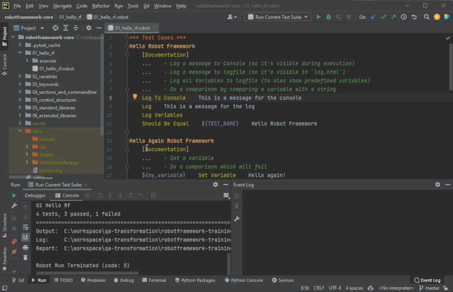Toggle soft-wrap in the run console
Viewport: 453px width, 292px height.
click(25, 227)
